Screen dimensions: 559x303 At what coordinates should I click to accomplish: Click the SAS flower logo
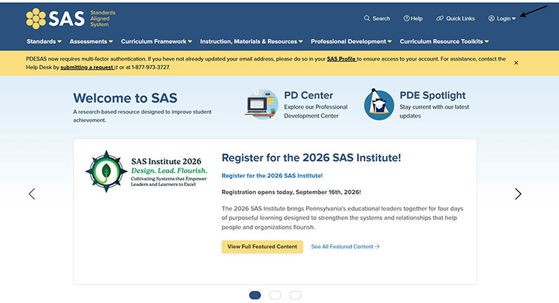click(x=36, y=19)
